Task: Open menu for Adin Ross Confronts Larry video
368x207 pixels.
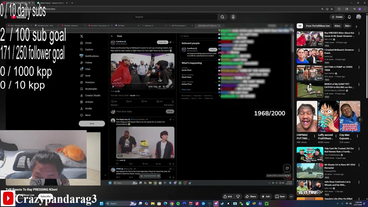Action: [359, 182]
